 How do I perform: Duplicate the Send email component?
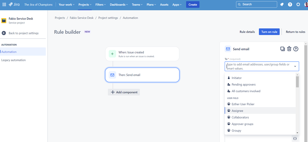282,49
